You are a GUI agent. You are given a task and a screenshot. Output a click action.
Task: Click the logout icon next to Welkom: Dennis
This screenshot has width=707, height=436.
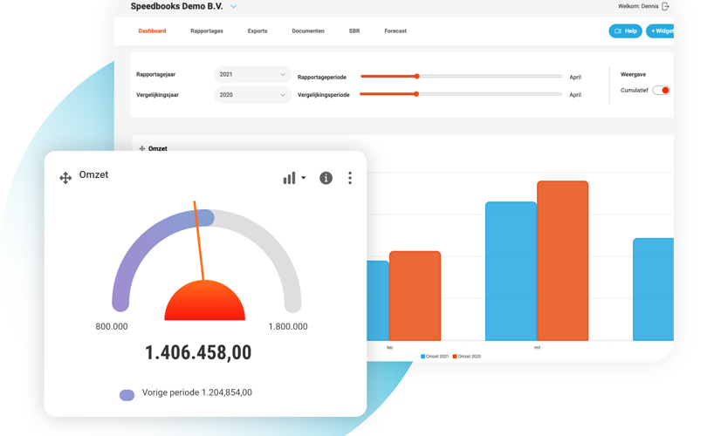coord(665,6)
